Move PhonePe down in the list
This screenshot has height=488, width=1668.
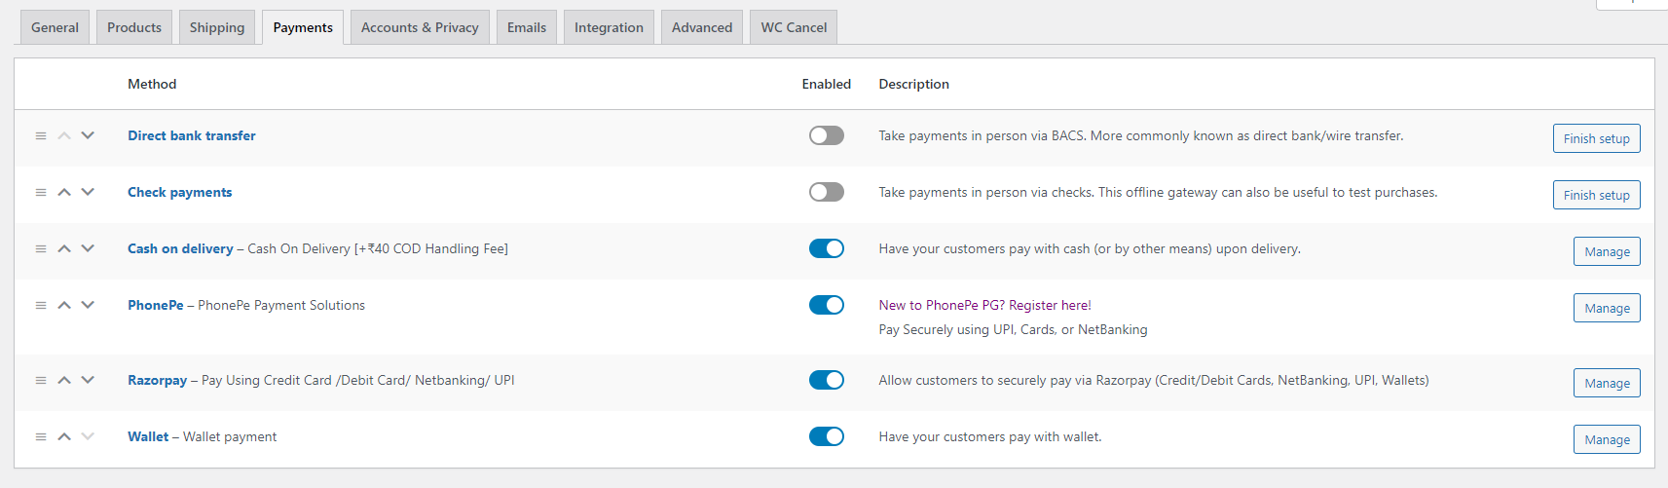[88, 305]
